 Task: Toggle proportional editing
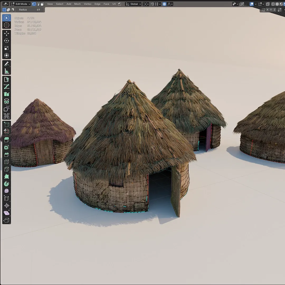[164, 4]
